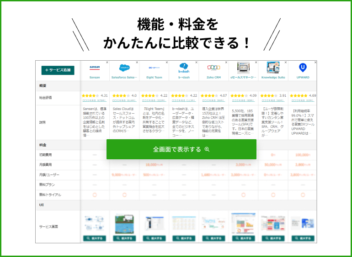Click Sansan's description text cell
The width and height of the screenshot is (352, 257).
click(95, 122)
